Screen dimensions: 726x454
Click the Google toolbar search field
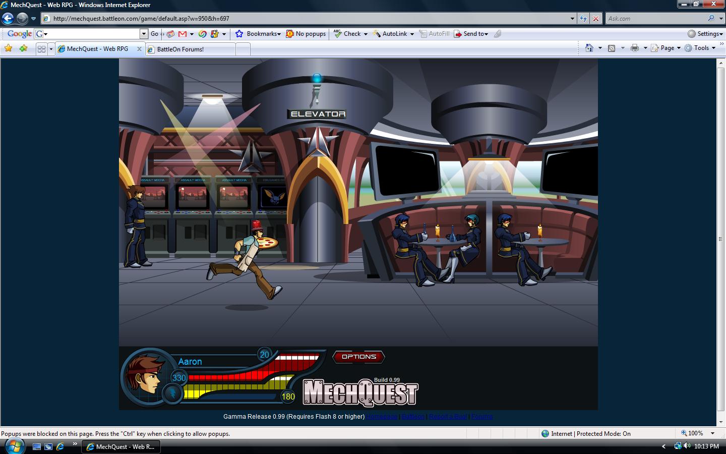click(91, 34)
